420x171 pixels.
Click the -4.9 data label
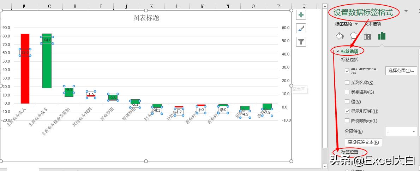click(x=245, y=114)
